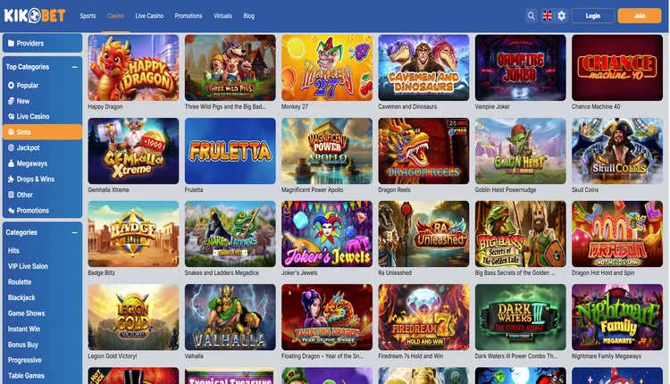This screenshot has height=384, width=670.
Task: Click the Live Casino sidebar icon
Action: (x=11, y=117)
